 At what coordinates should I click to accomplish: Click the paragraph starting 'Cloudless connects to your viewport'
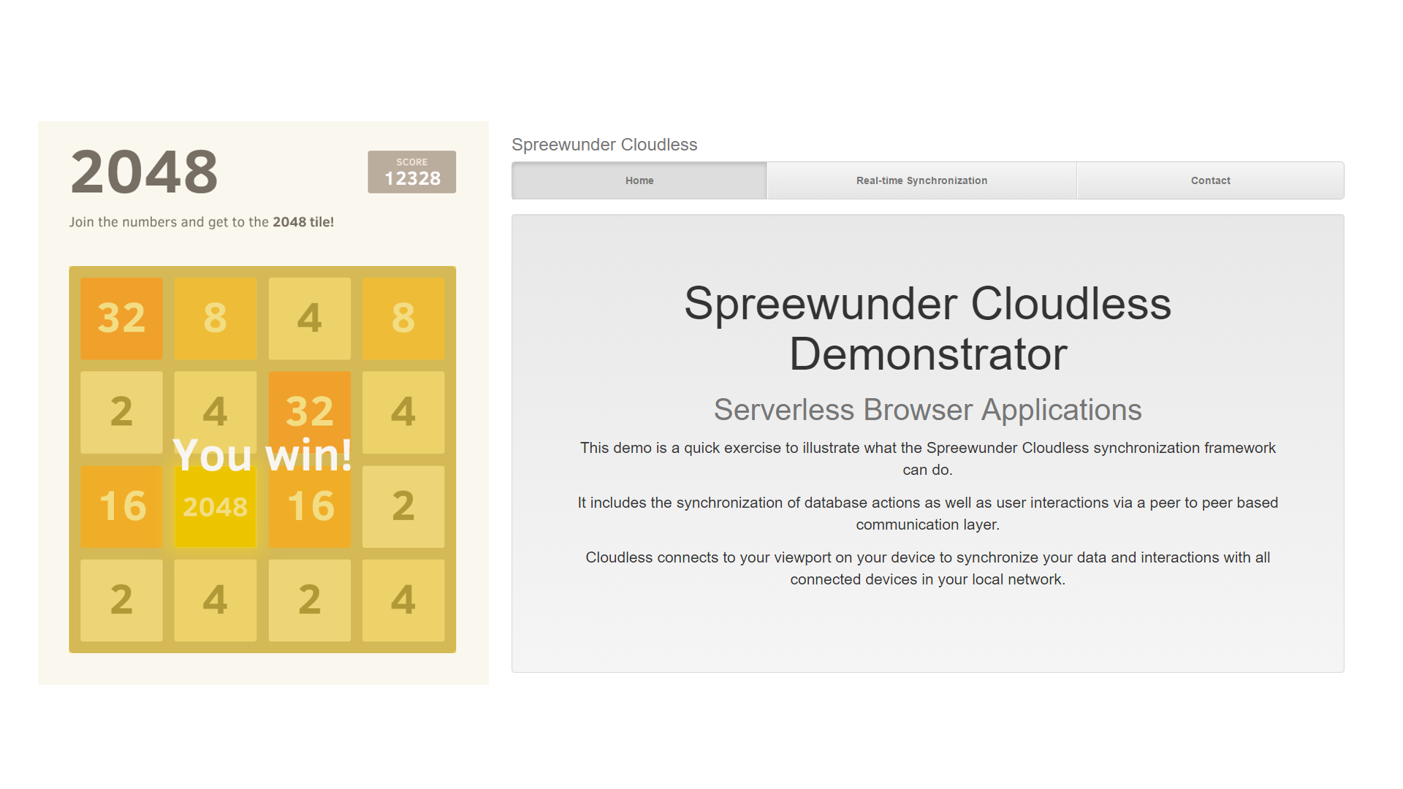(x=927, y=568)
